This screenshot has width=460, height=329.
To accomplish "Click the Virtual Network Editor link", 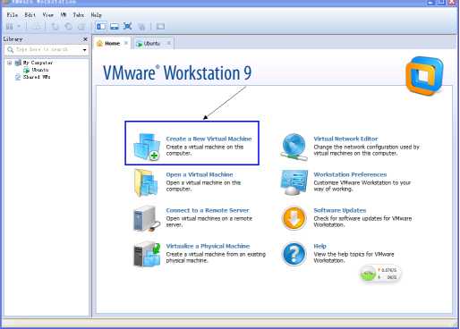I will (345, 139).
